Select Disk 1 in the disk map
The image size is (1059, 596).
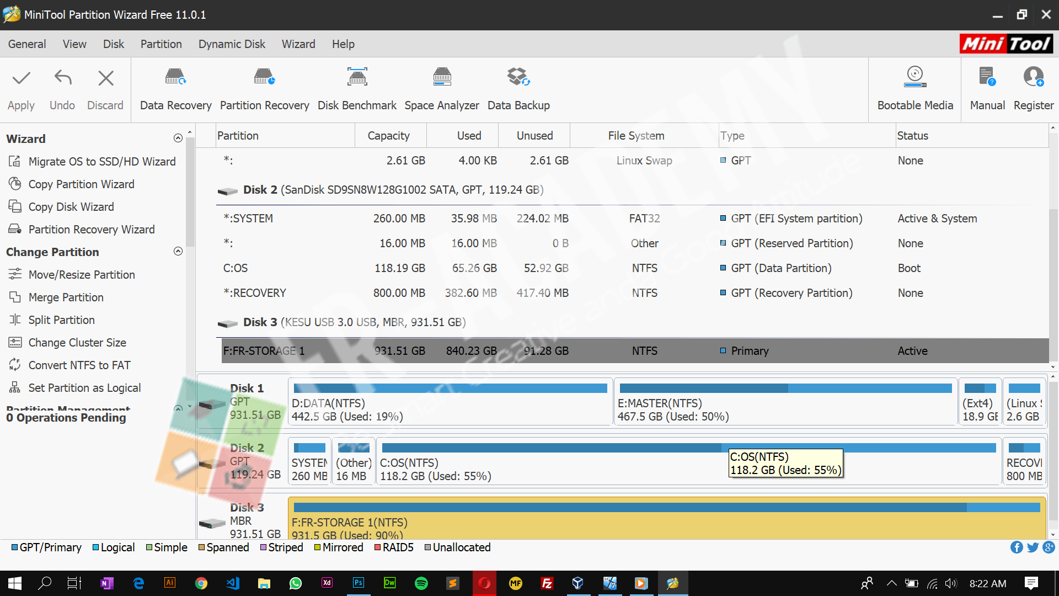[x=242, y=402]
